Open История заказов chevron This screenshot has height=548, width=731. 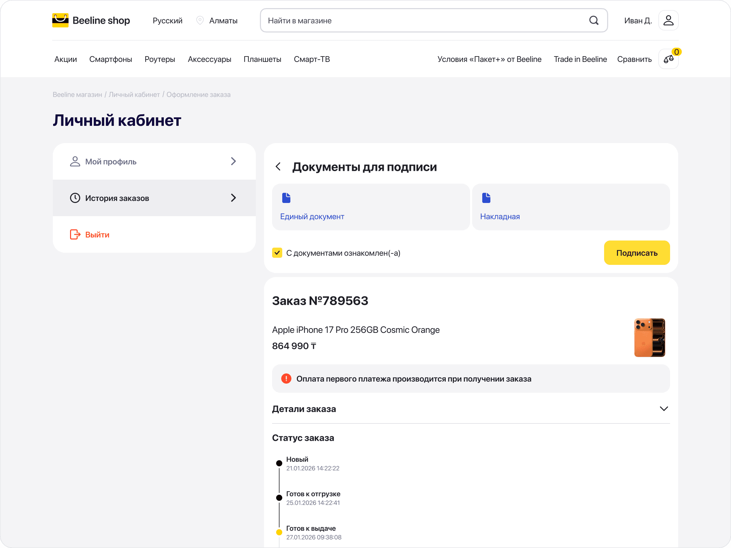click(233, 198)
